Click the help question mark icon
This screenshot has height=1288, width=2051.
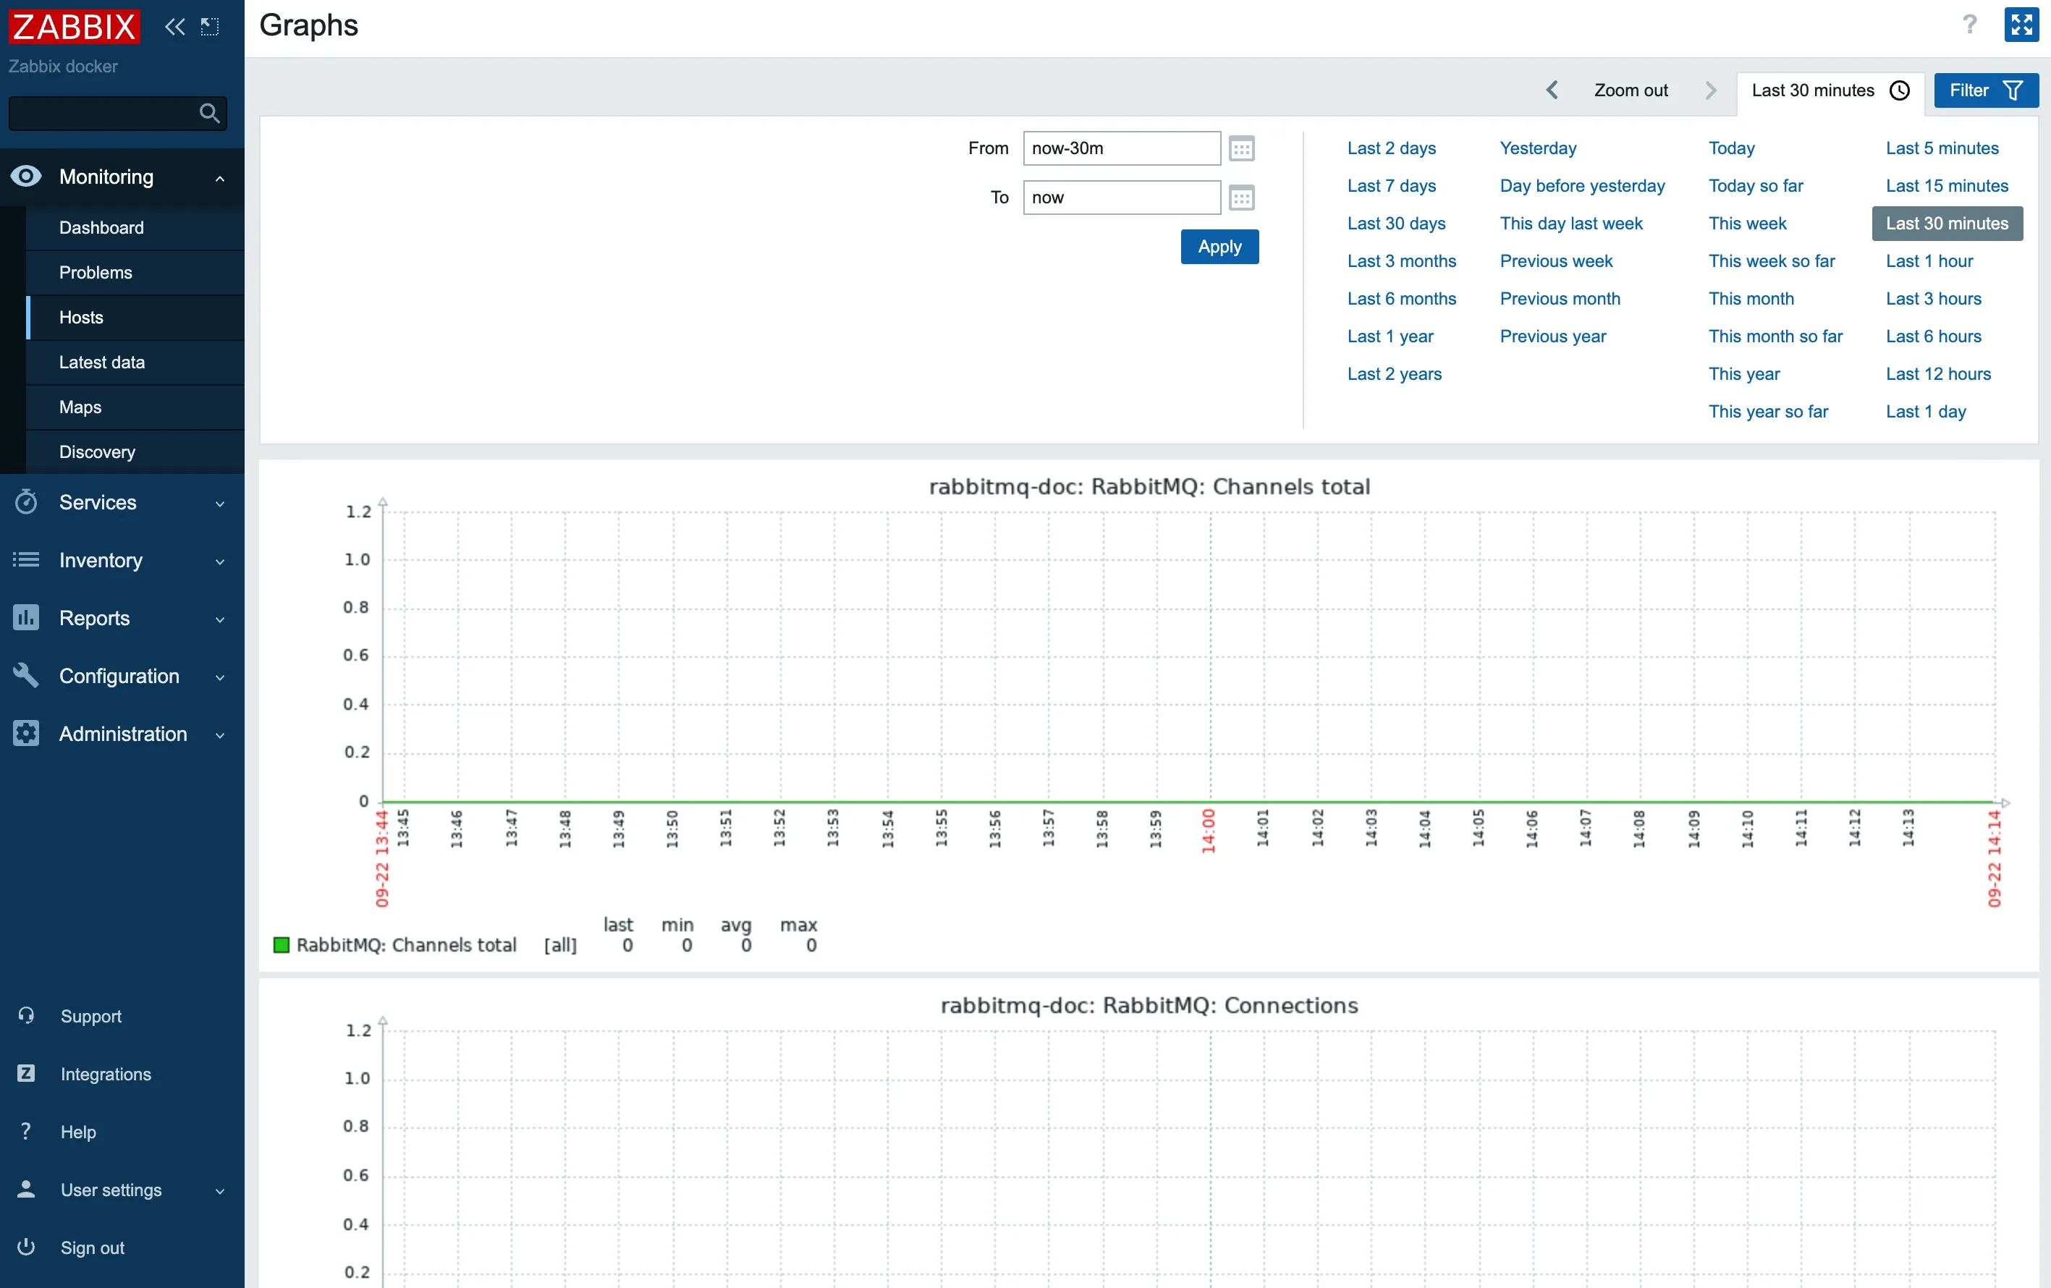[x=1969, y=24]
